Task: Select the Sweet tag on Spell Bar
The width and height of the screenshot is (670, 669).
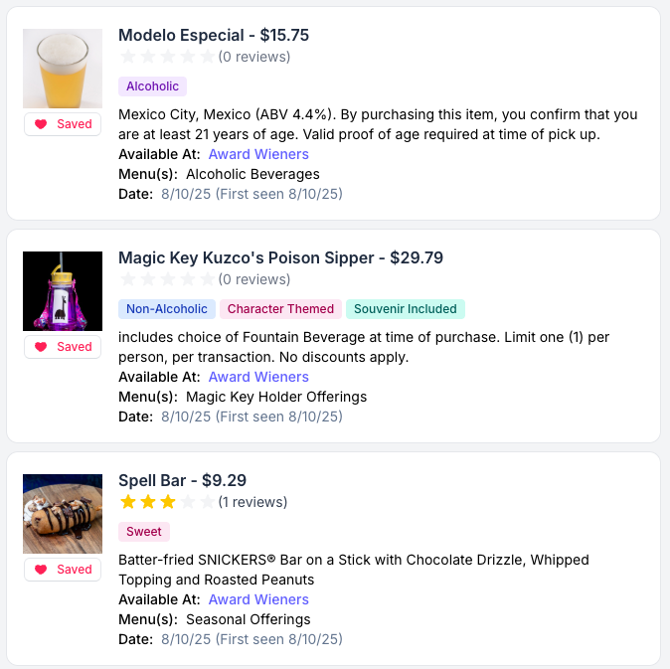Action: click(x=144, y=532)
